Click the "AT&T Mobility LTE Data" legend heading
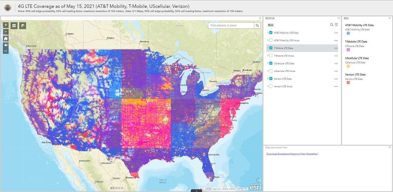The height and width of the screenshot is (192, 393). pyautogui.click(x=359, y=25)
